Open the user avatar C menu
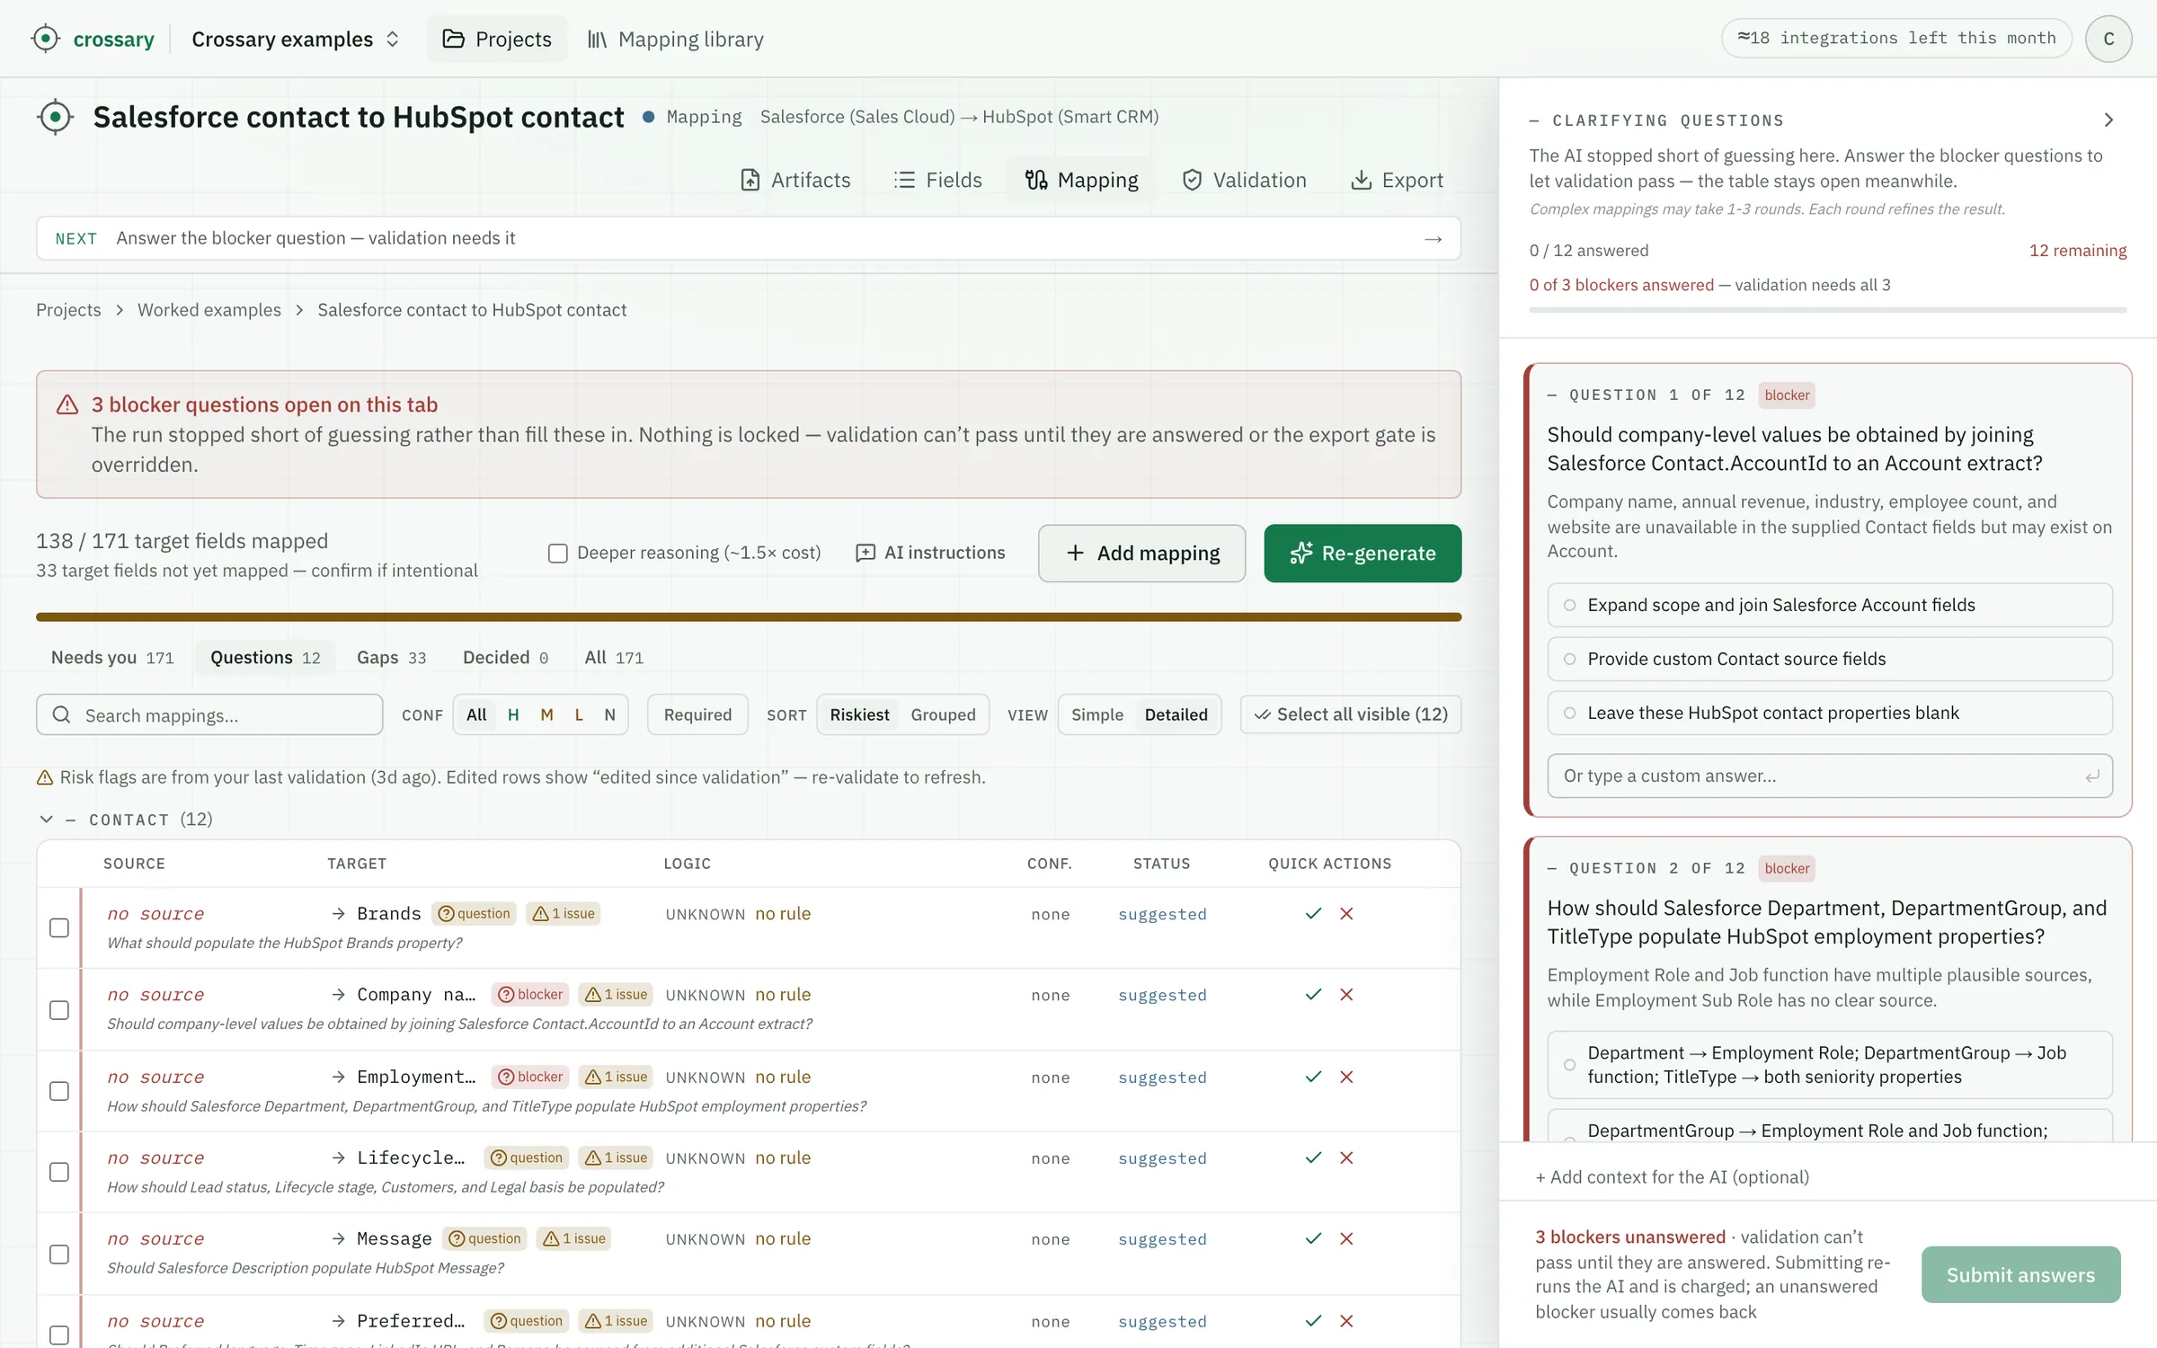2157x1348 pixels. pyautogui.click(x=2108, y=39)
